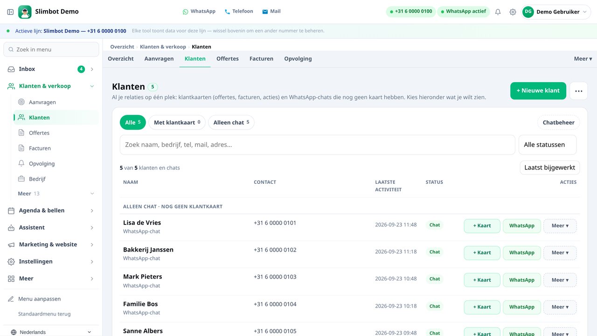597x336 pixels.
Task: Click +31 6 0000 0100 number pill
Action: click(410, 11)
